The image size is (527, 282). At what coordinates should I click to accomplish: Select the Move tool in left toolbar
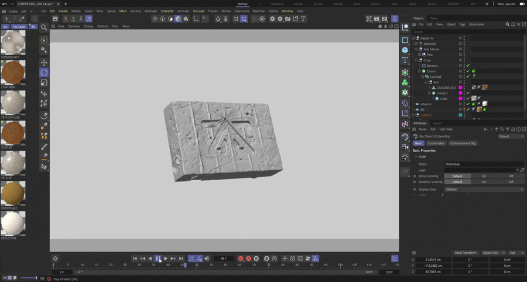(x=44, y=63)
